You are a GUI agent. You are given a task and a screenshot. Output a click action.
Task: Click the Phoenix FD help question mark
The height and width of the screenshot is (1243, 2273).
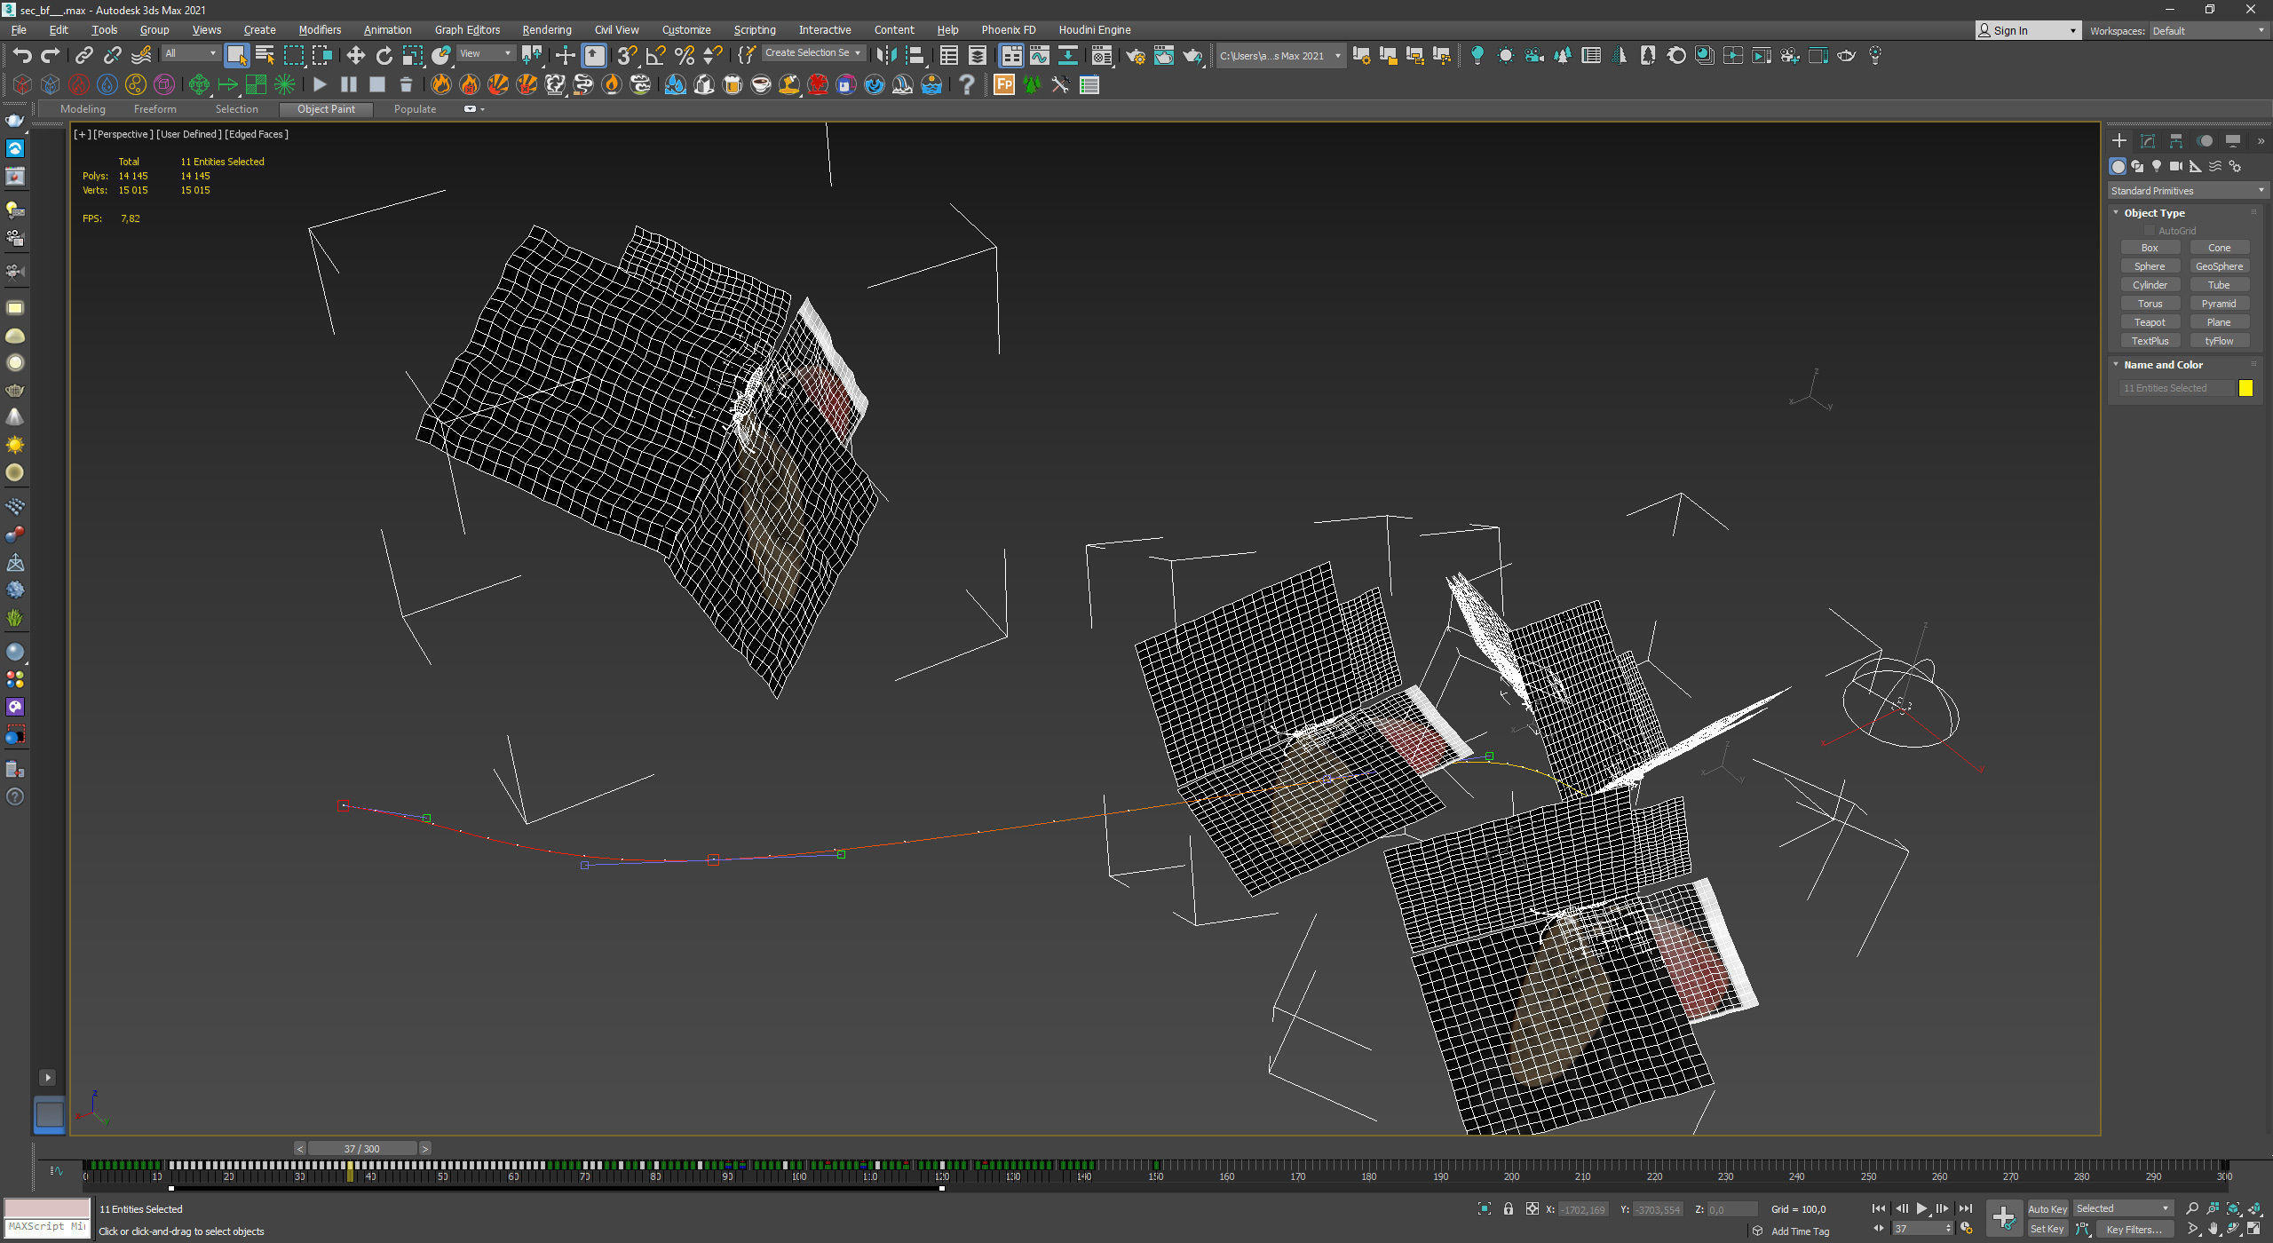[x=967, y=84]
